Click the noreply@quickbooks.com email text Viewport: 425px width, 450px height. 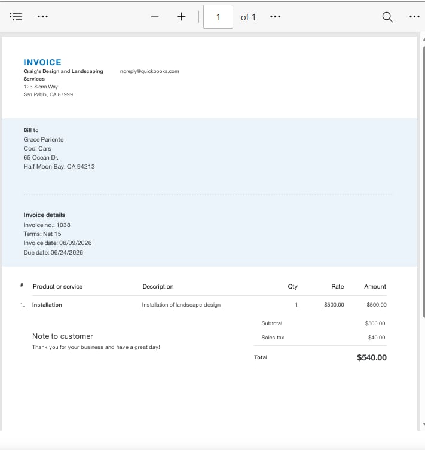tap(149, 71)
